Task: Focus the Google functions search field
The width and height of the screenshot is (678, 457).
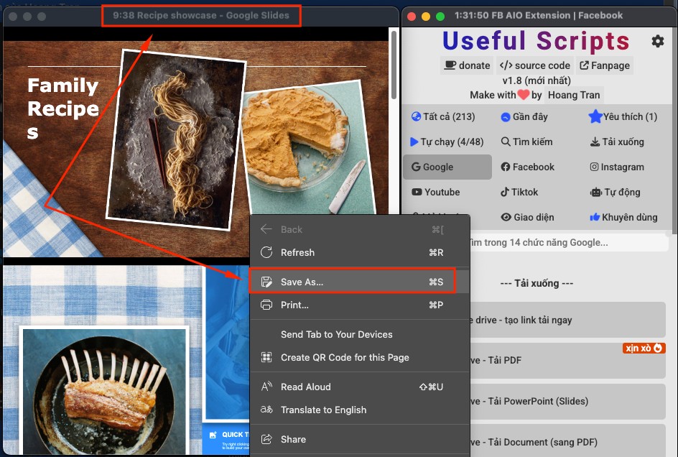Action: tap(569, 242)
